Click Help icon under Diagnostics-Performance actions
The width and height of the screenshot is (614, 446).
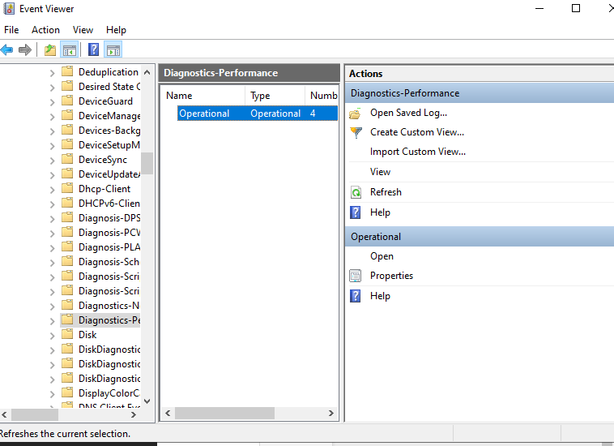(x=355, y=212)
